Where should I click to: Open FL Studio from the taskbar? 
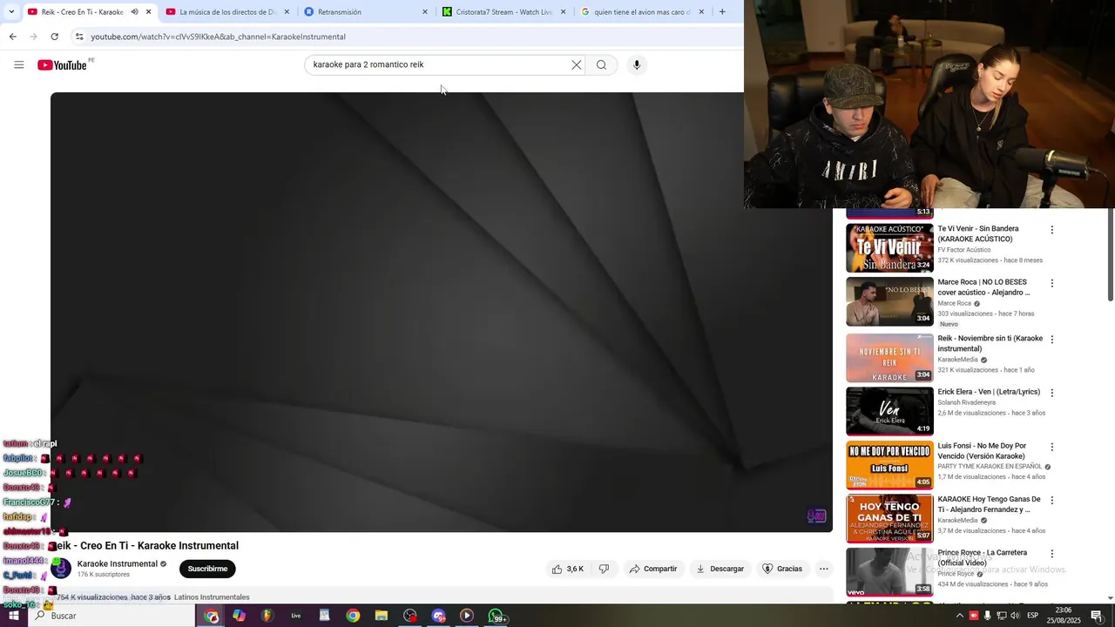click(267, 616)
